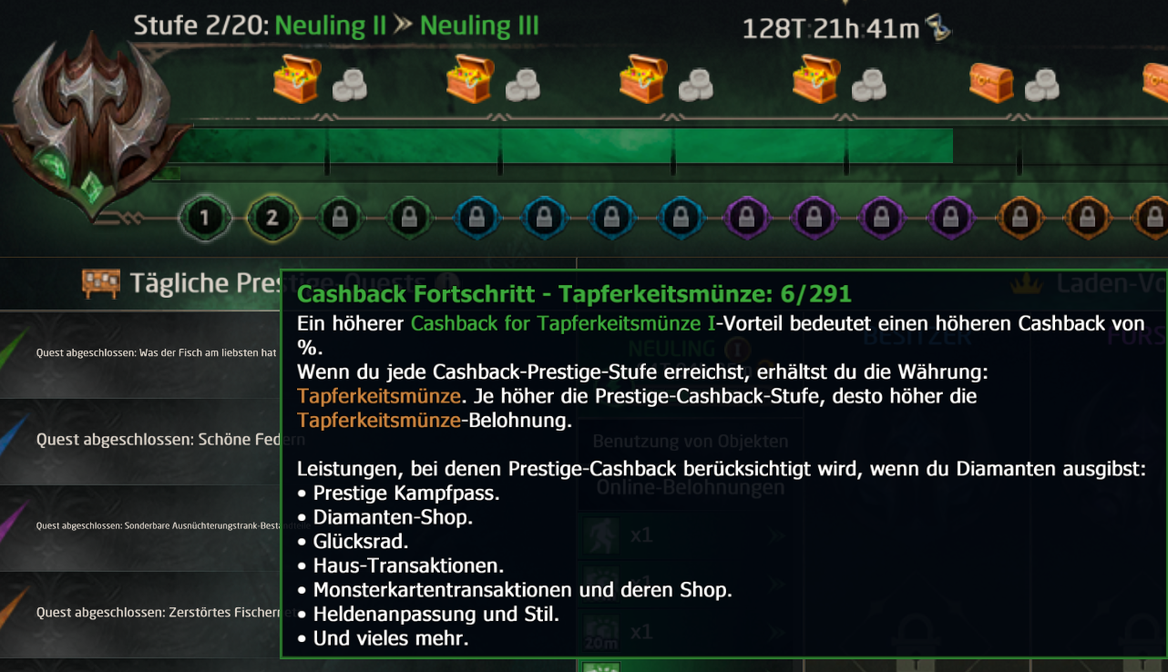Click the prestige emblem badge

pos(87,127)
